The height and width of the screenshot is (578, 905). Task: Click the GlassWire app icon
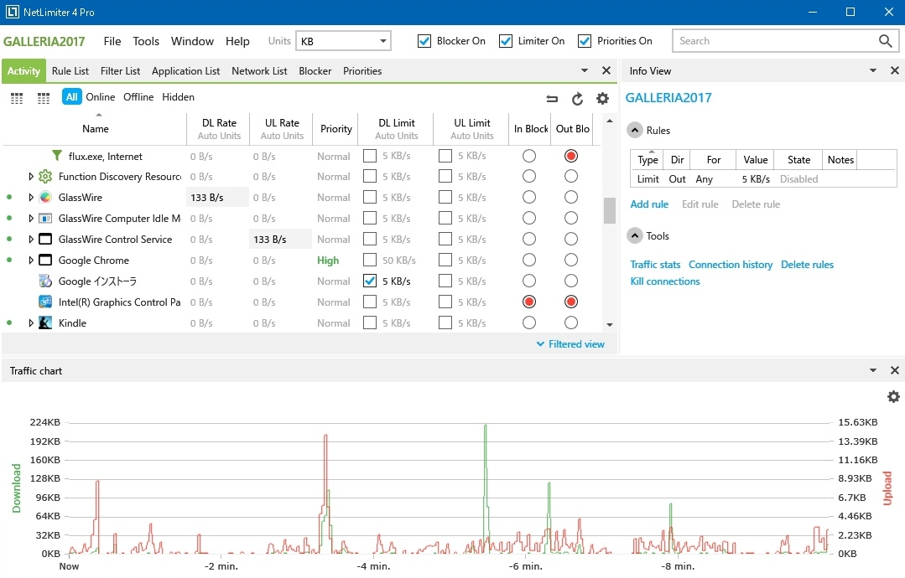[x=45, y=198]
